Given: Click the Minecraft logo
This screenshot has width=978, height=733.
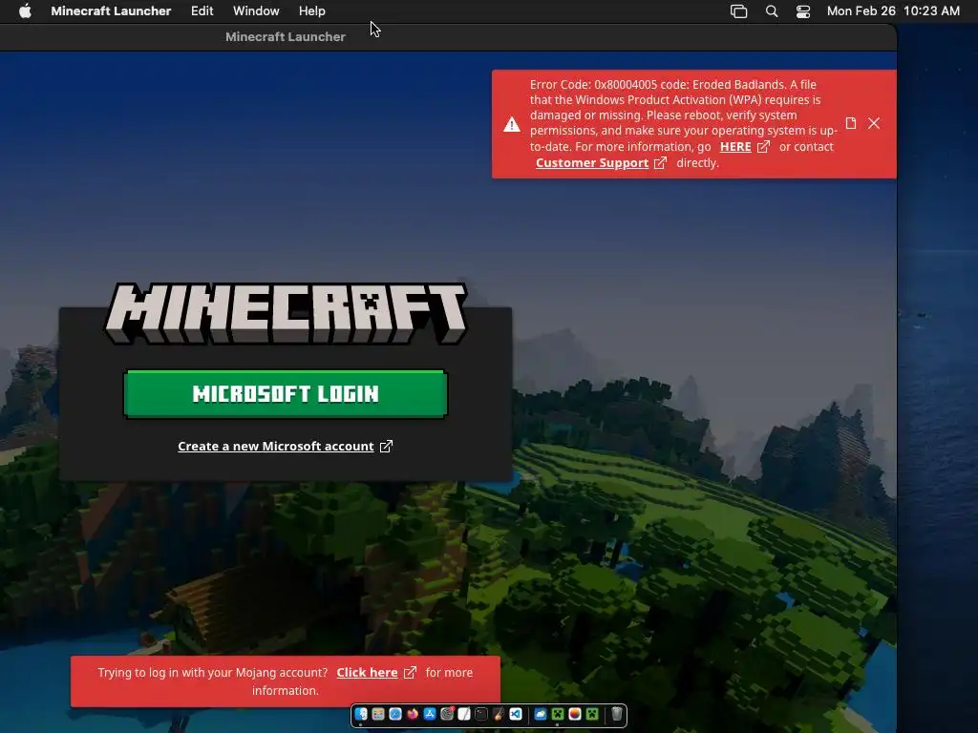Looking at the screenshot, I should 286,313.
